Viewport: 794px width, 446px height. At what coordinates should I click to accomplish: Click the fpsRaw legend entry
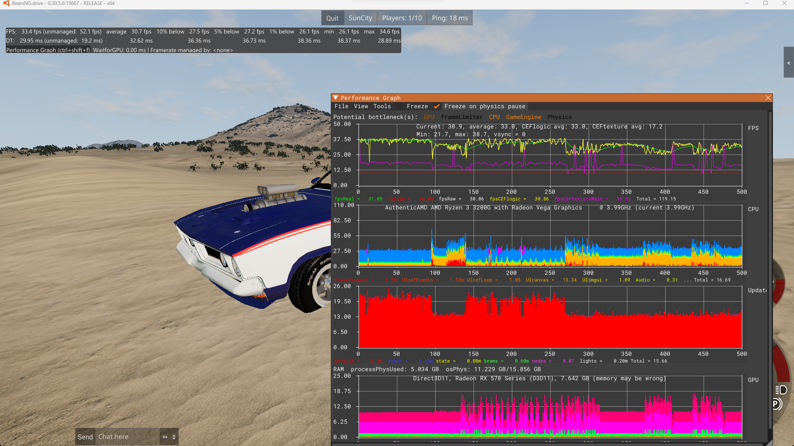click(x=461, y=199)
